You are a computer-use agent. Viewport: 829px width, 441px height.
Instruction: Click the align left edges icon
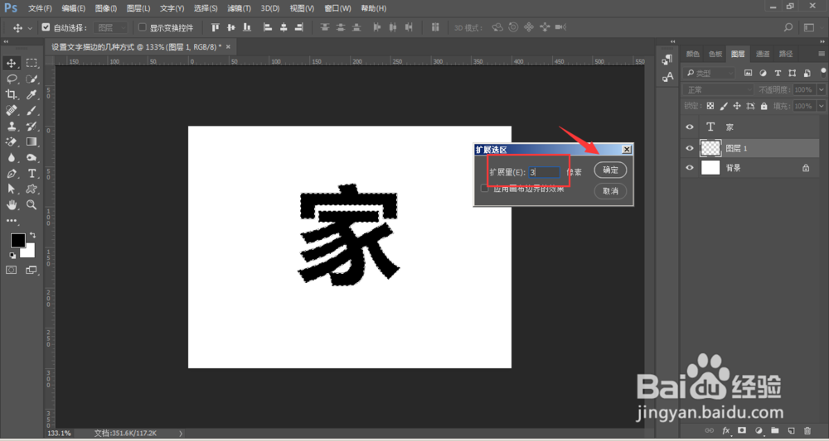268,27
